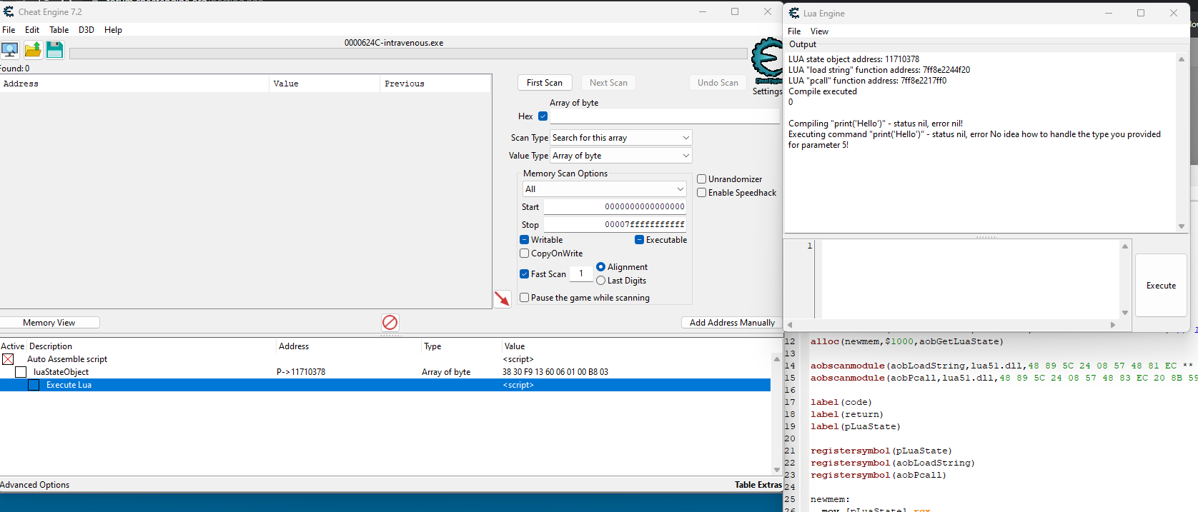Click the red arrow add selected addresses icon
Image resolution: width=1198 pixels, height=512 pixels.
[x=503, y=298]
